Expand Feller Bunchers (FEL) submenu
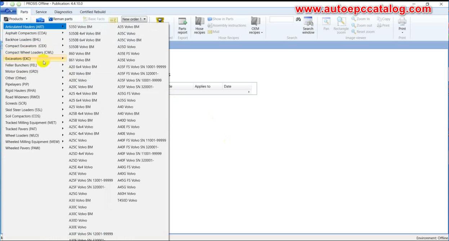 [35, 65]
